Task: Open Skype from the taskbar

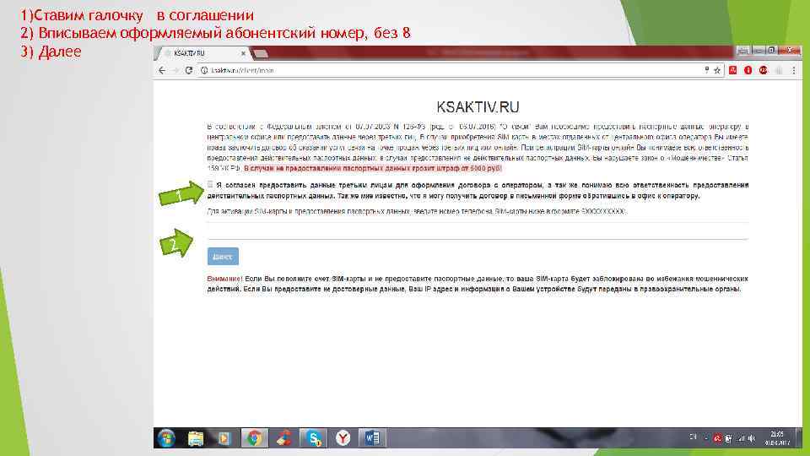Action: tap(314, 438)
